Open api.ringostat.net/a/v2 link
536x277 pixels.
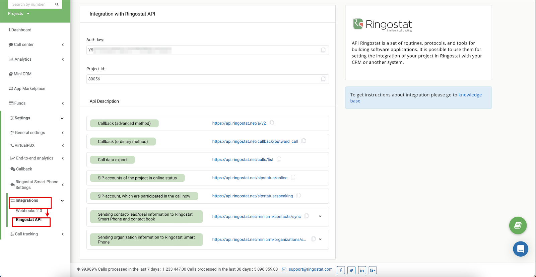coord(239,123)
